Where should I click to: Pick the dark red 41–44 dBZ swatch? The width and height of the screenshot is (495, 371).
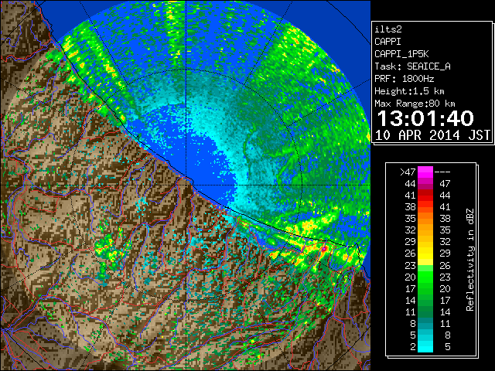click(425, 196)
